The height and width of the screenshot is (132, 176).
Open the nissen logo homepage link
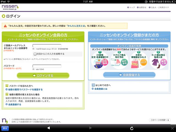coord(10,7)
